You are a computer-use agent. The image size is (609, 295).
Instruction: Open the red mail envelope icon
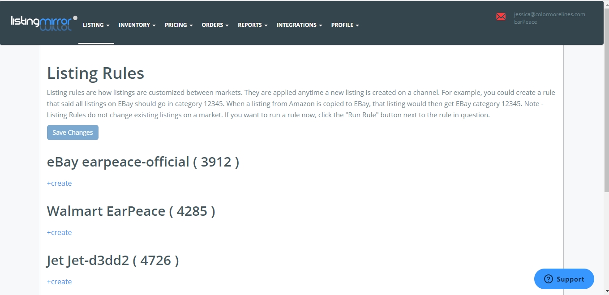(x=501, y=17)
